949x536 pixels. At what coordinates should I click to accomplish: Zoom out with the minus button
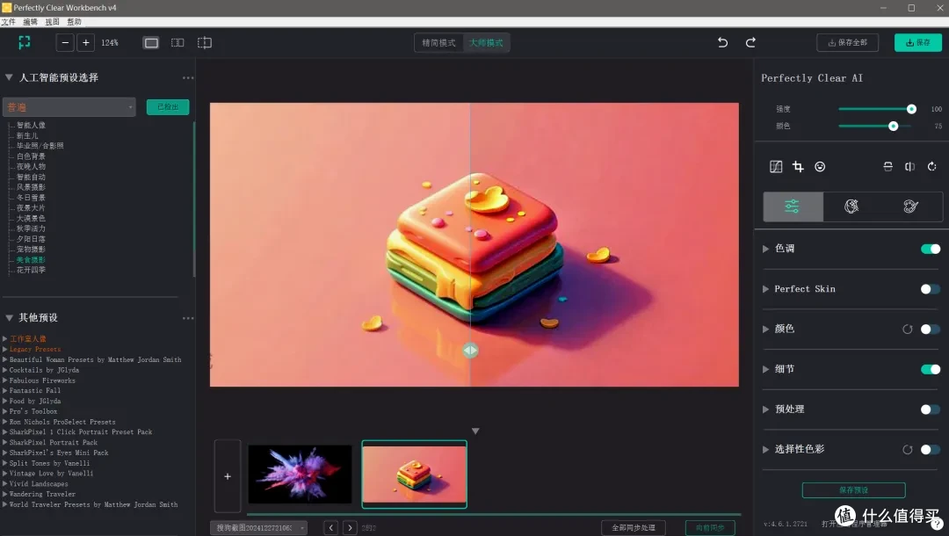[x=65, y=42]
